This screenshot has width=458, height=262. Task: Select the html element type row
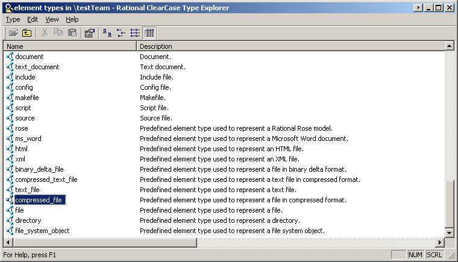click(x=21, y=149)
